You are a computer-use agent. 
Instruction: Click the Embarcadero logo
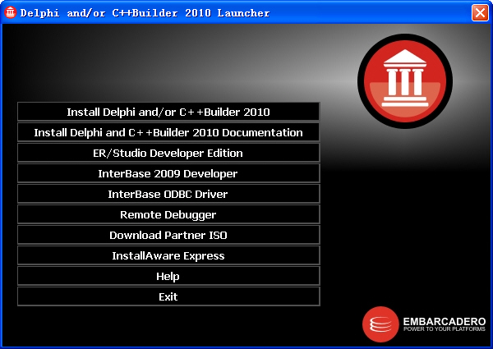click(x=424, y=324)
